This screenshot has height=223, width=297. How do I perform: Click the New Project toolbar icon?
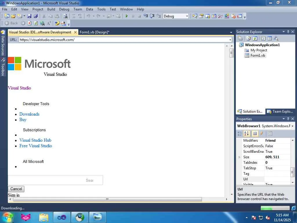7,16
